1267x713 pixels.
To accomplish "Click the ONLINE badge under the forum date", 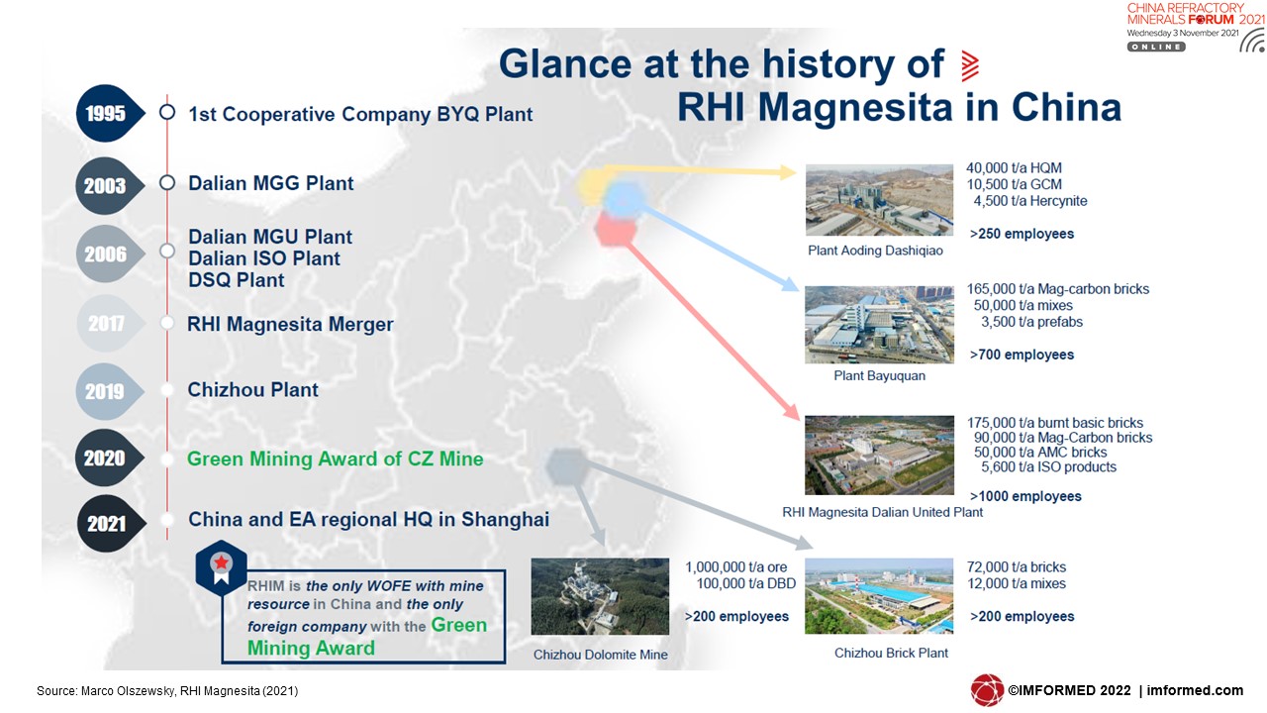I will [1155, 47].
